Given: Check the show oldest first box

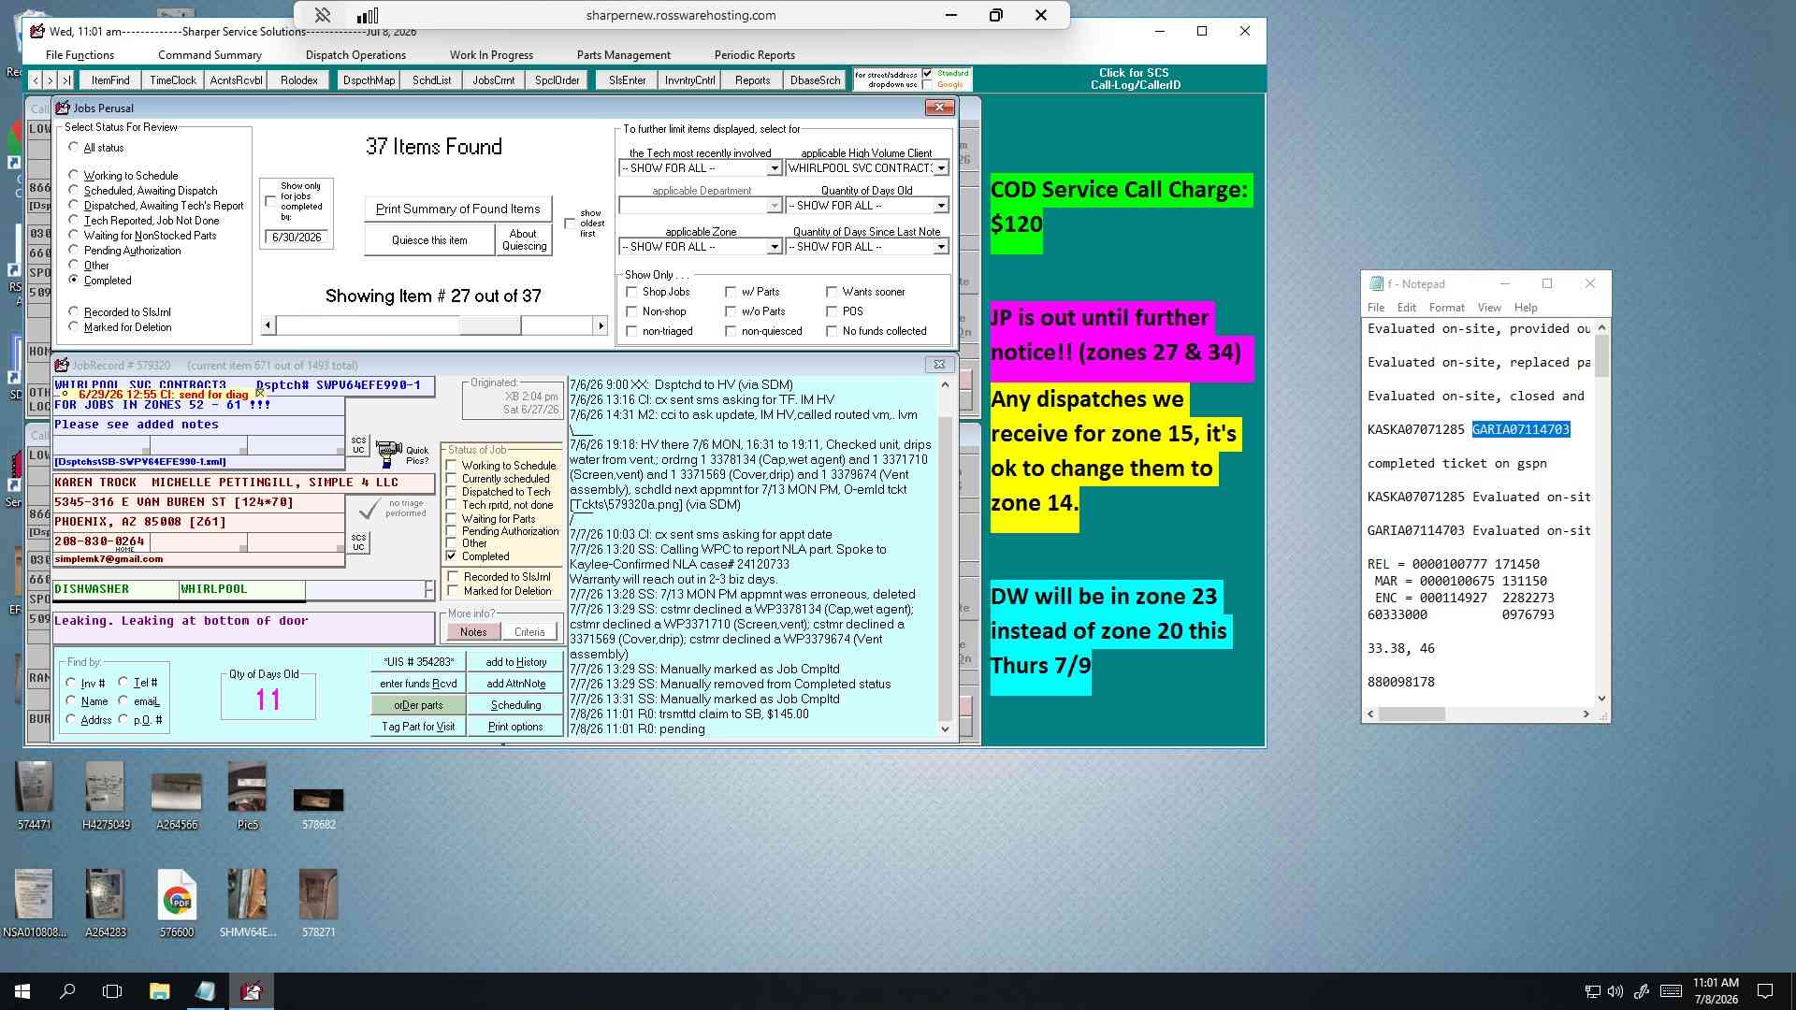Looking at the screenshot, I should pos(570,223).
